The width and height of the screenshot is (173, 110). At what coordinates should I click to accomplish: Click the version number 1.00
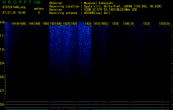tap(37, 2)
